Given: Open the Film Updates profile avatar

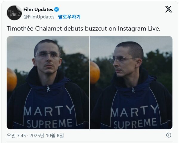Looking at the screenshot, I should pos(14,13).
